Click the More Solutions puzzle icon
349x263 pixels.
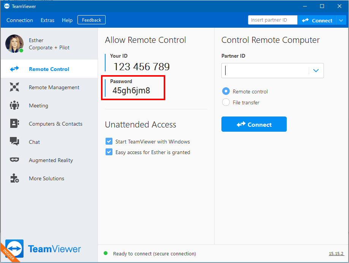(14, 178)
